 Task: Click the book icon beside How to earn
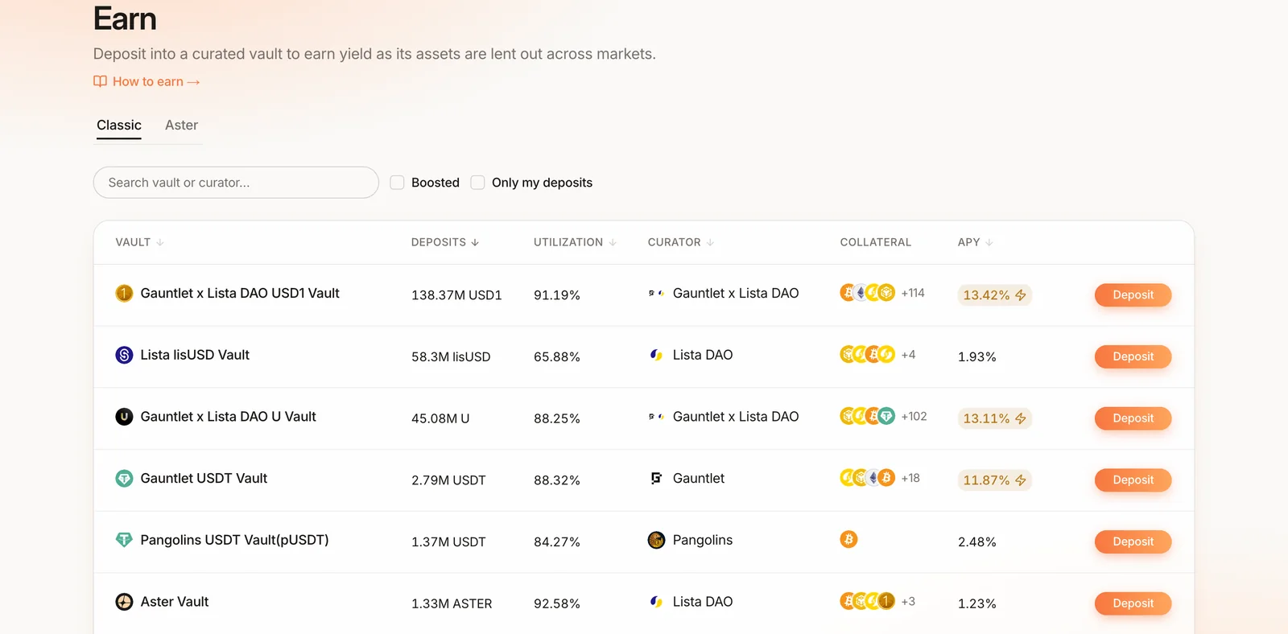[x=100, y=81]
